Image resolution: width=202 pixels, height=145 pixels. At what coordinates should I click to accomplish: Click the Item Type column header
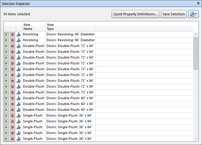(70, 27)
